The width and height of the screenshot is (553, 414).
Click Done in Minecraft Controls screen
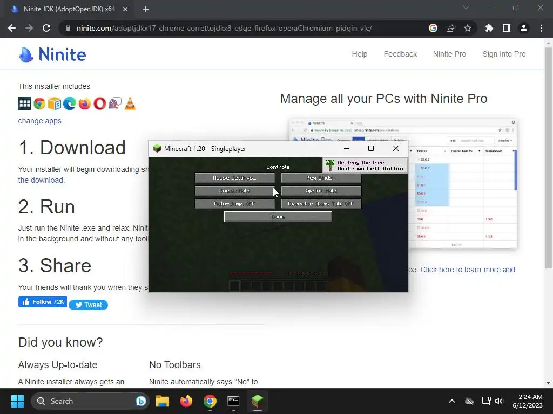278,217
